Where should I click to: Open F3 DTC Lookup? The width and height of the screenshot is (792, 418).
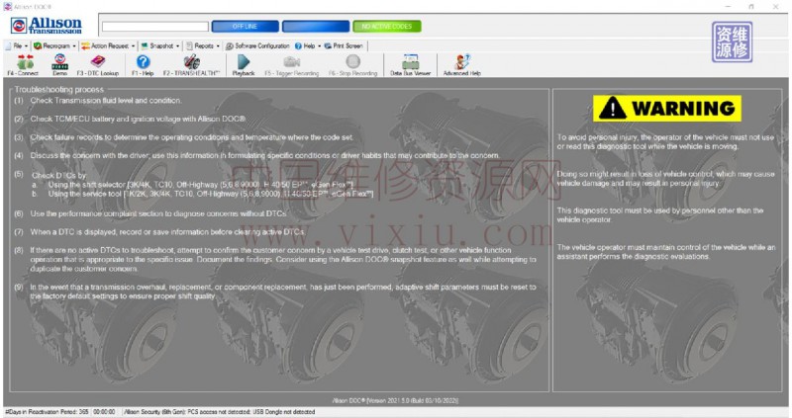pyautogui.click(x=97, y=64)
